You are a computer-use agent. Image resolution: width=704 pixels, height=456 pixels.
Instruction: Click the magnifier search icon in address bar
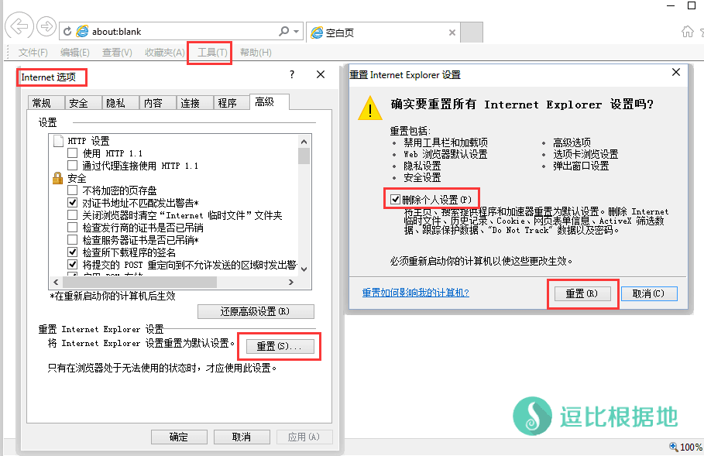[284, 32]
